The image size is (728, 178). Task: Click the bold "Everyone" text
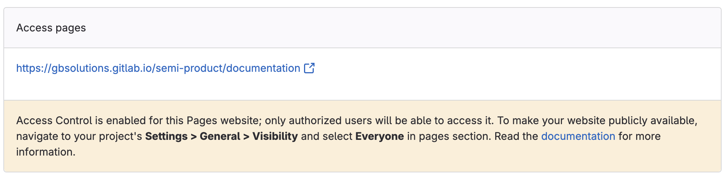379,136
